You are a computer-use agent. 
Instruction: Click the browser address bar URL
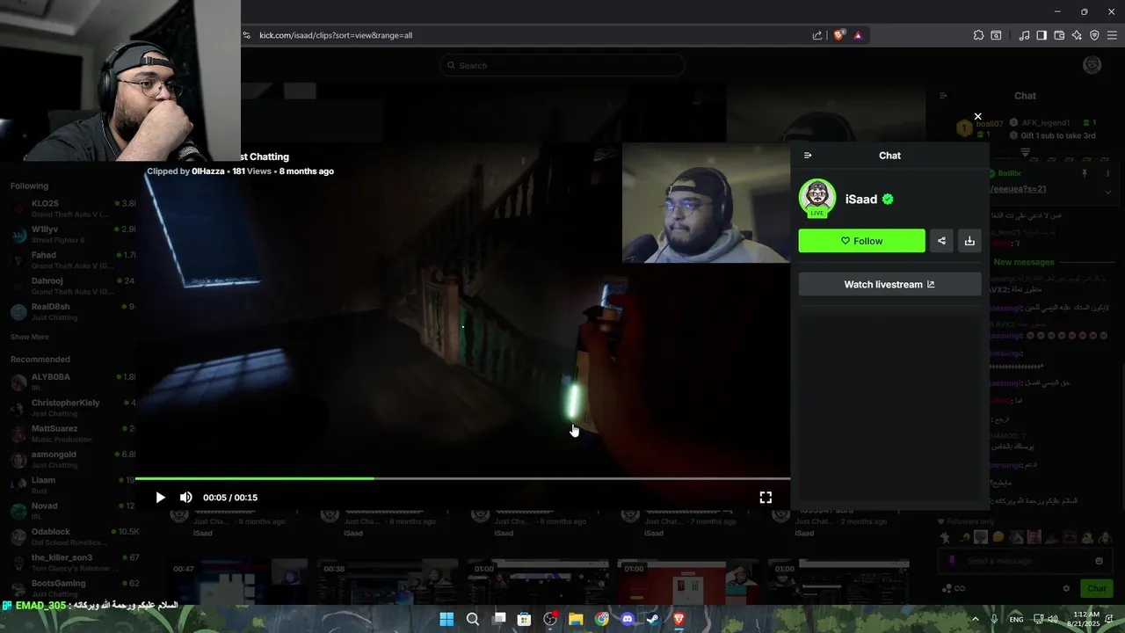pos(336,35)
